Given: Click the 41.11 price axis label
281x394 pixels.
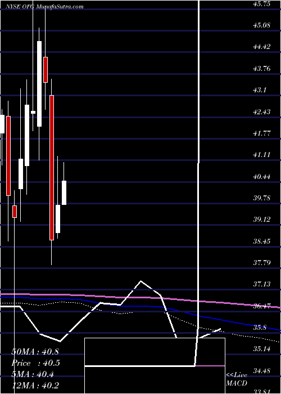Looking at the screenshot, I should 262,155.
